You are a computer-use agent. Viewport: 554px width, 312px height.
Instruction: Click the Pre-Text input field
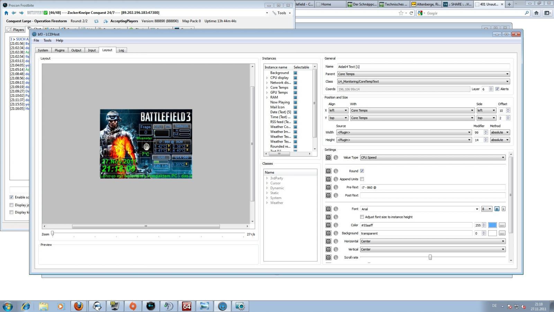(433, 187)
